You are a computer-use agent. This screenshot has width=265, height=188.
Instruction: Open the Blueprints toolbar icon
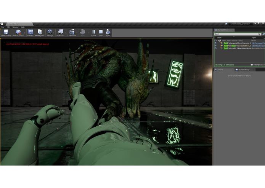coord(60,32)
